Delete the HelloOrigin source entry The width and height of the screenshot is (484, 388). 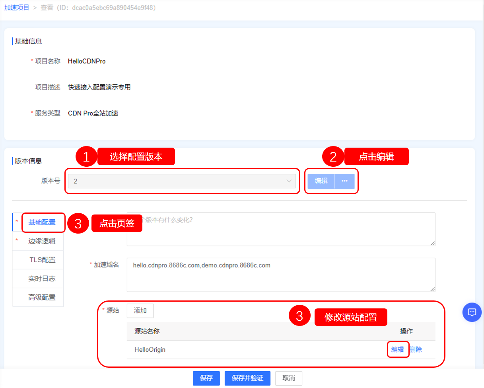point(416,349)
